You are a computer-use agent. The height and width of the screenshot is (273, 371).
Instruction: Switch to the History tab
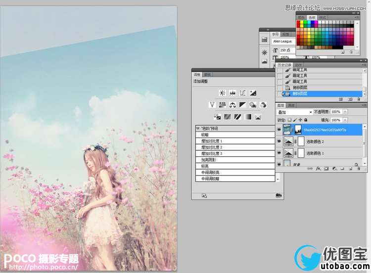click(x=284, y=65)
